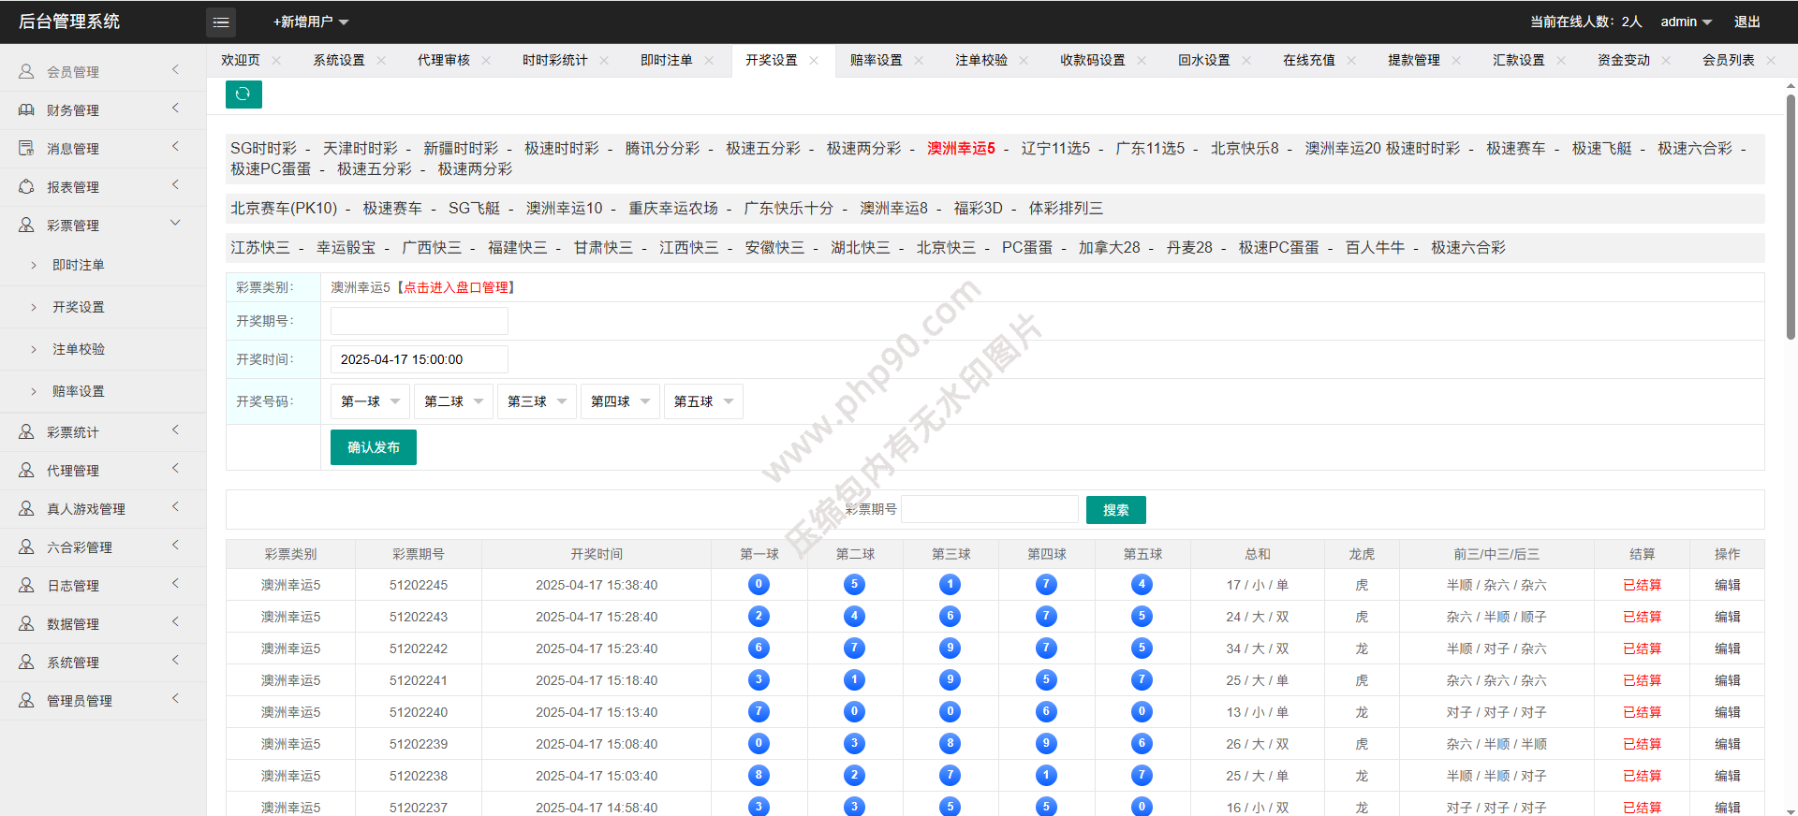The height and width of the screenshot is (816, 1798).
Task: Open the 第五球 number dropdown
Action: click(x=704, y=401)
